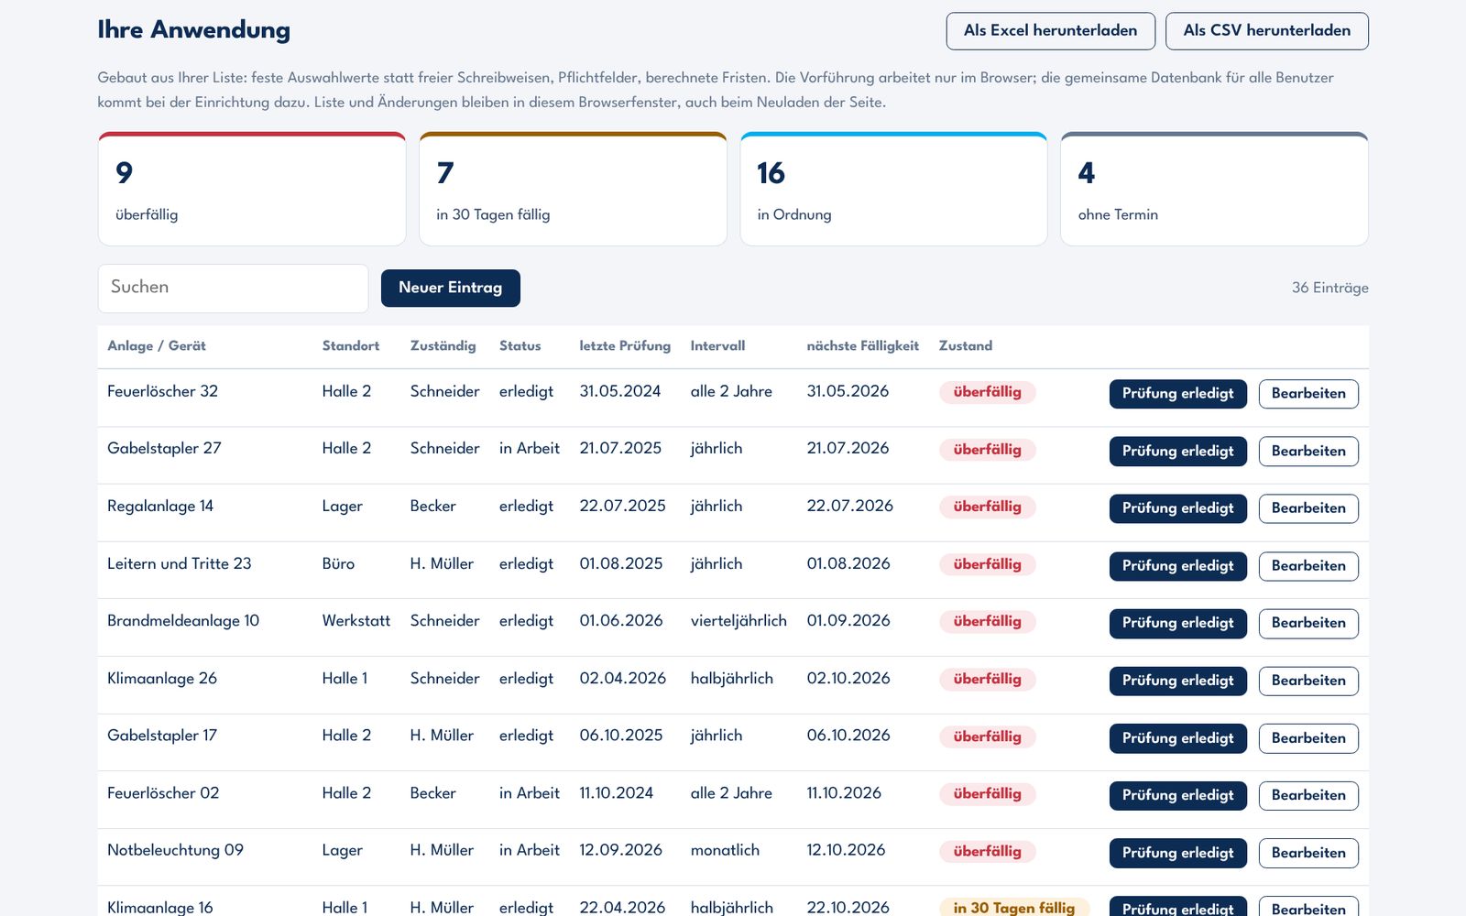
Task: Edit the Gabelstapler 17 entry
Action: click(x=1308, y=738)
